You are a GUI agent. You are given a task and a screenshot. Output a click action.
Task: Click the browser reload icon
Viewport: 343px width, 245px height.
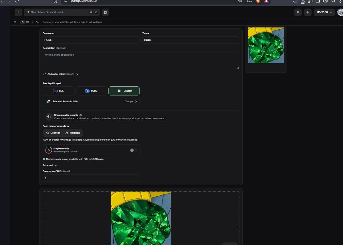coord(17,1)
